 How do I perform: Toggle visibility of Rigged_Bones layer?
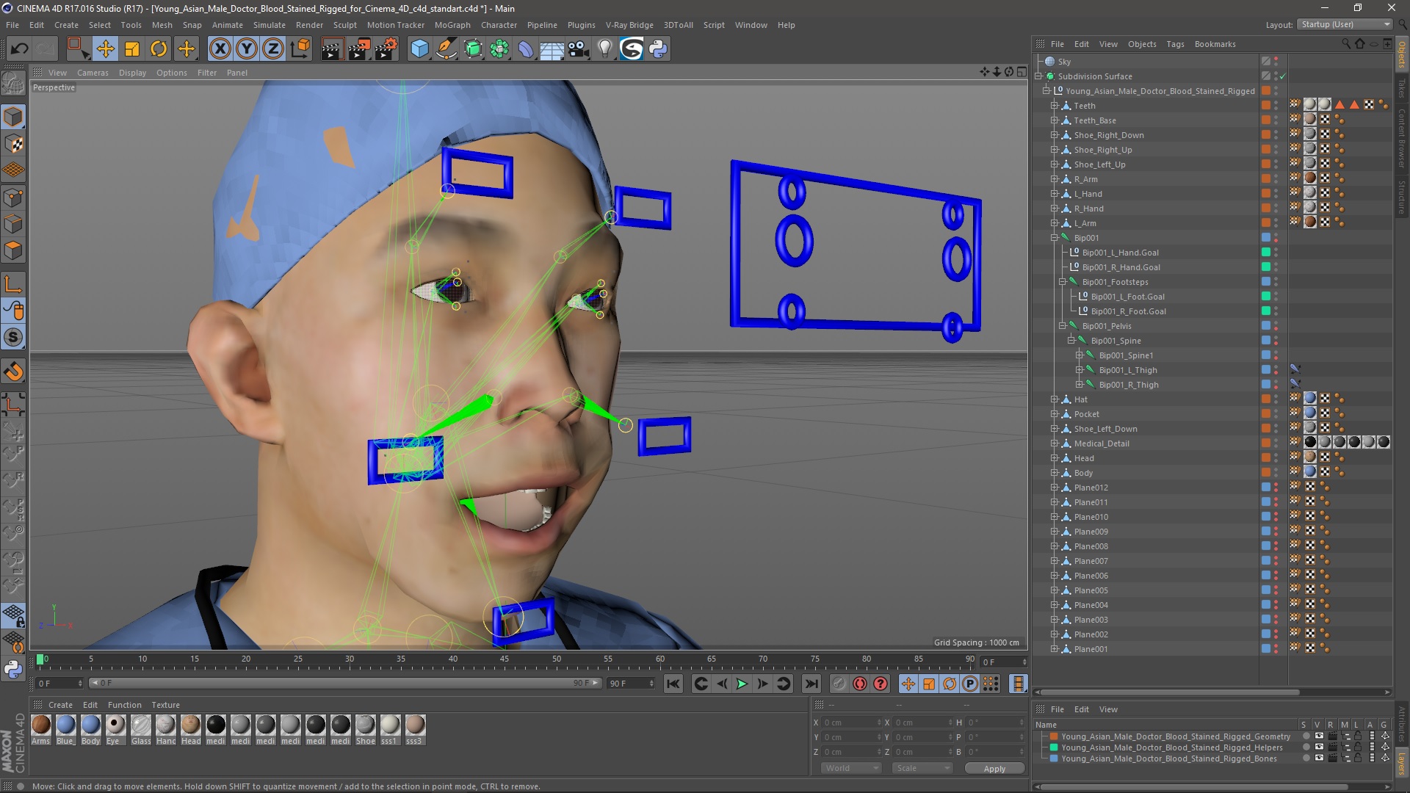pyautogui.click(x=1319, y=758)
